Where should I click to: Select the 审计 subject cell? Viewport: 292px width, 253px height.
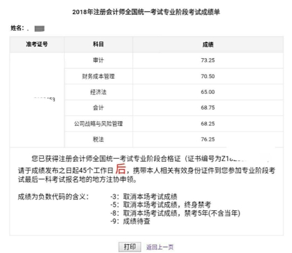99,60
